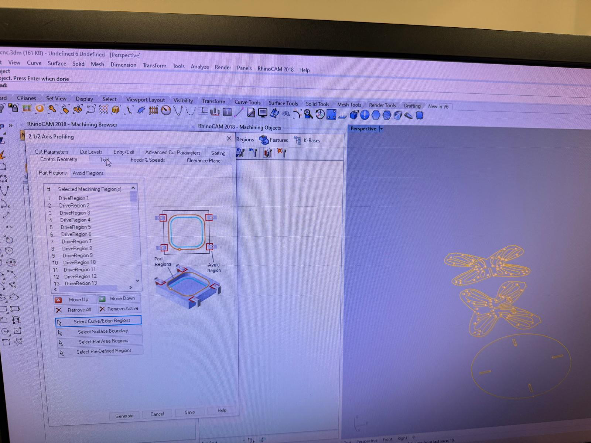
Task: Open the Dimension menu
Action: [123, 65]
